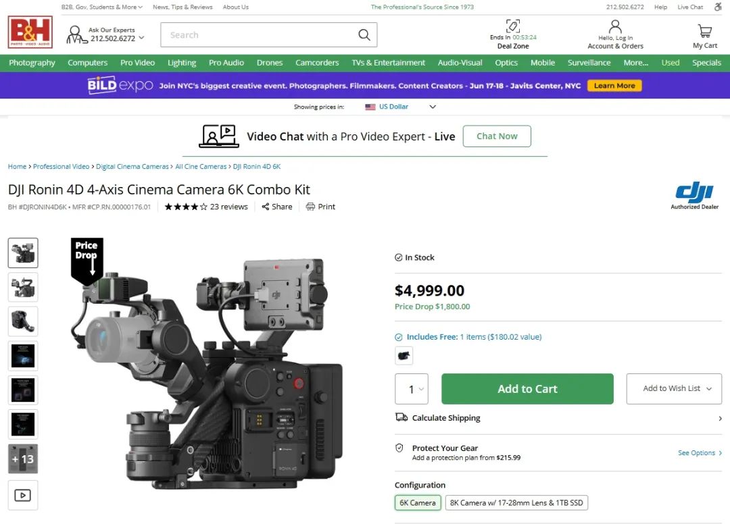Image resolution: width=730 pixels, height=526 pixels.
Task: Open the Lighting menu
Action: point(182,63)
